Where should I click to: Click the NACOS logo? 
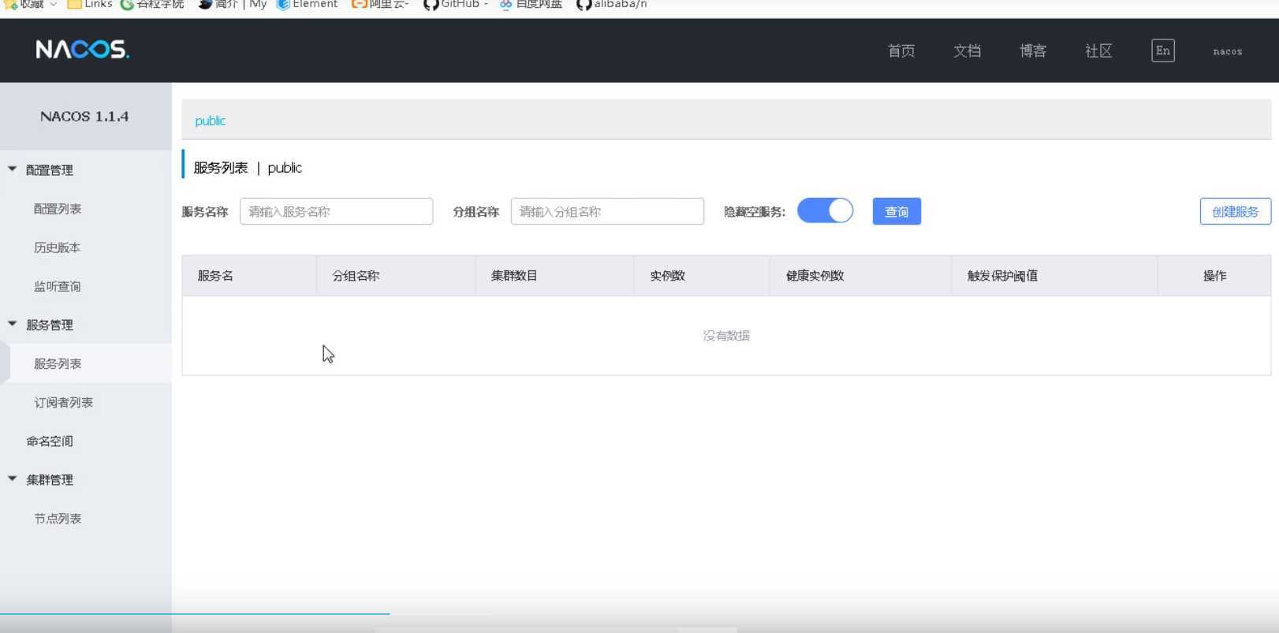[83, 50]
